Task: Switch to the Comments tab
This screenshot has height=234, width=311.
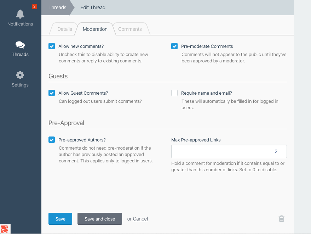Action: coord(130,29)
